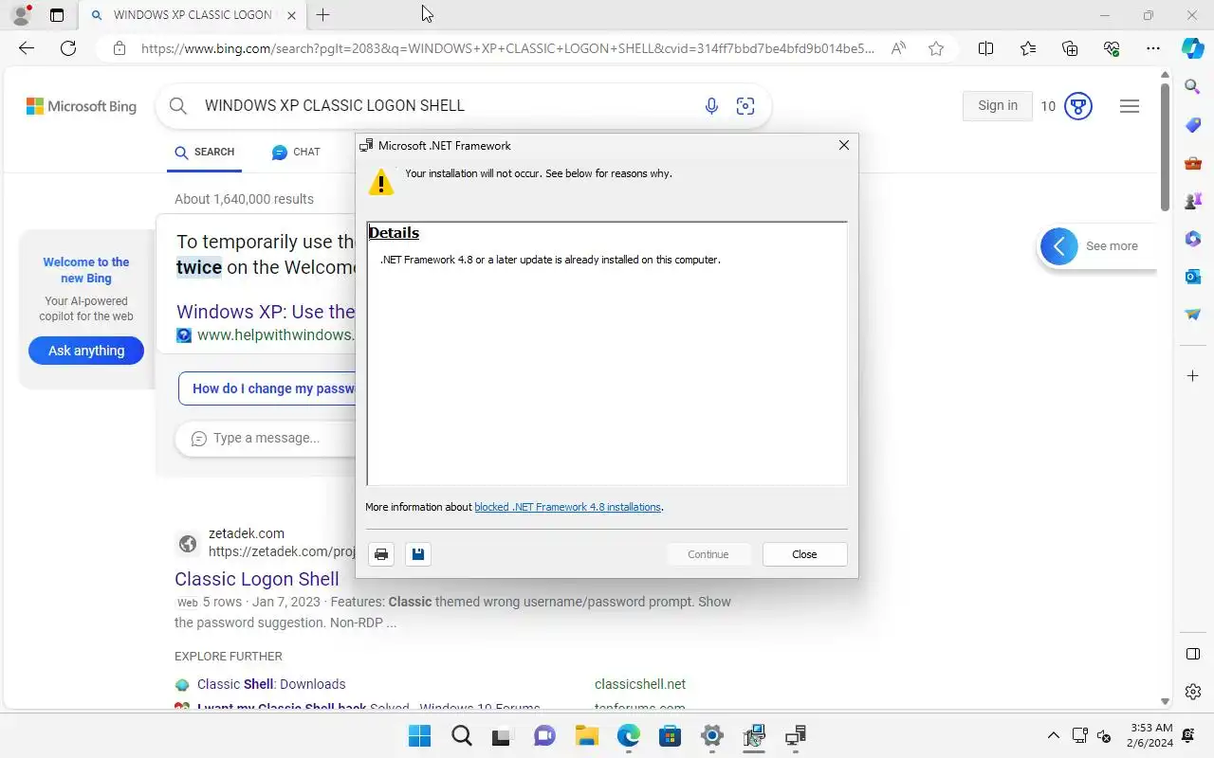1214x758 pixels.
Task: Print the .NET Framework details
Action: point(381,554)
